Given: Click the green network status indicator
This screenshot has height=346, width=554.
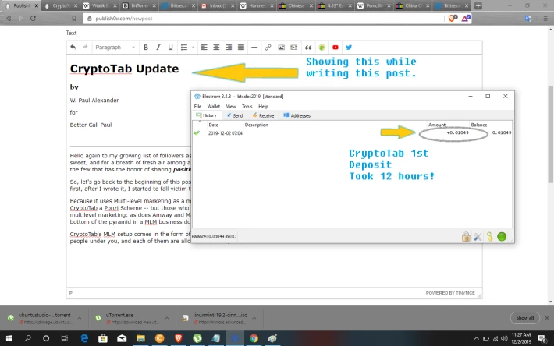Looking at the screenshot, I should 502,237.
